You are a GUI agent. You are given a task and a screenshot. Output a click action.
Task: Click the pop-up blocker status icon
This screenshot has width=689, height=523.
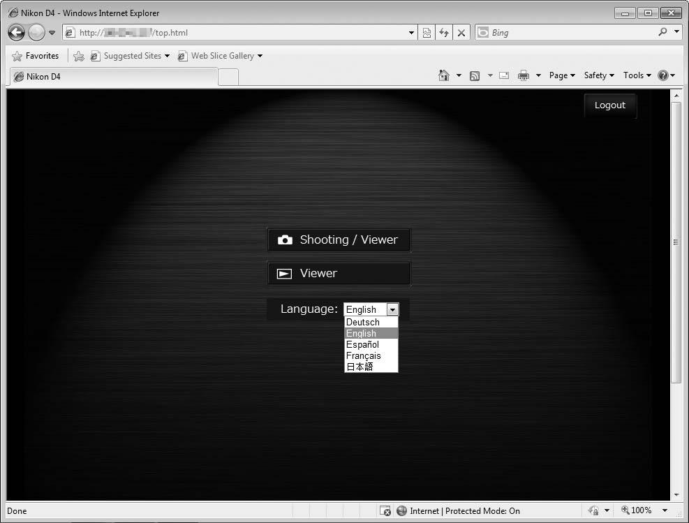385,510
